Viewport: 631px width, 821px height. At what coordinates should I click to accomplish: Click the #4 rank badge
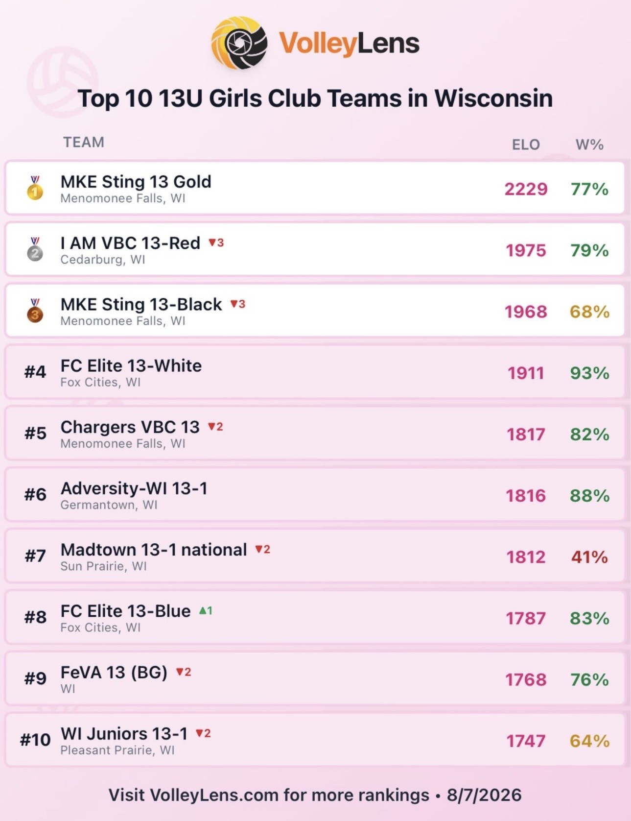point(35,372)
